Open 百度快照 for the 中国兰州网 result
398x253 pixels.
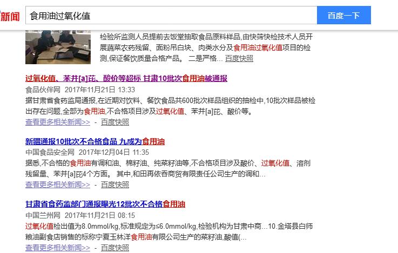(115, 248)
